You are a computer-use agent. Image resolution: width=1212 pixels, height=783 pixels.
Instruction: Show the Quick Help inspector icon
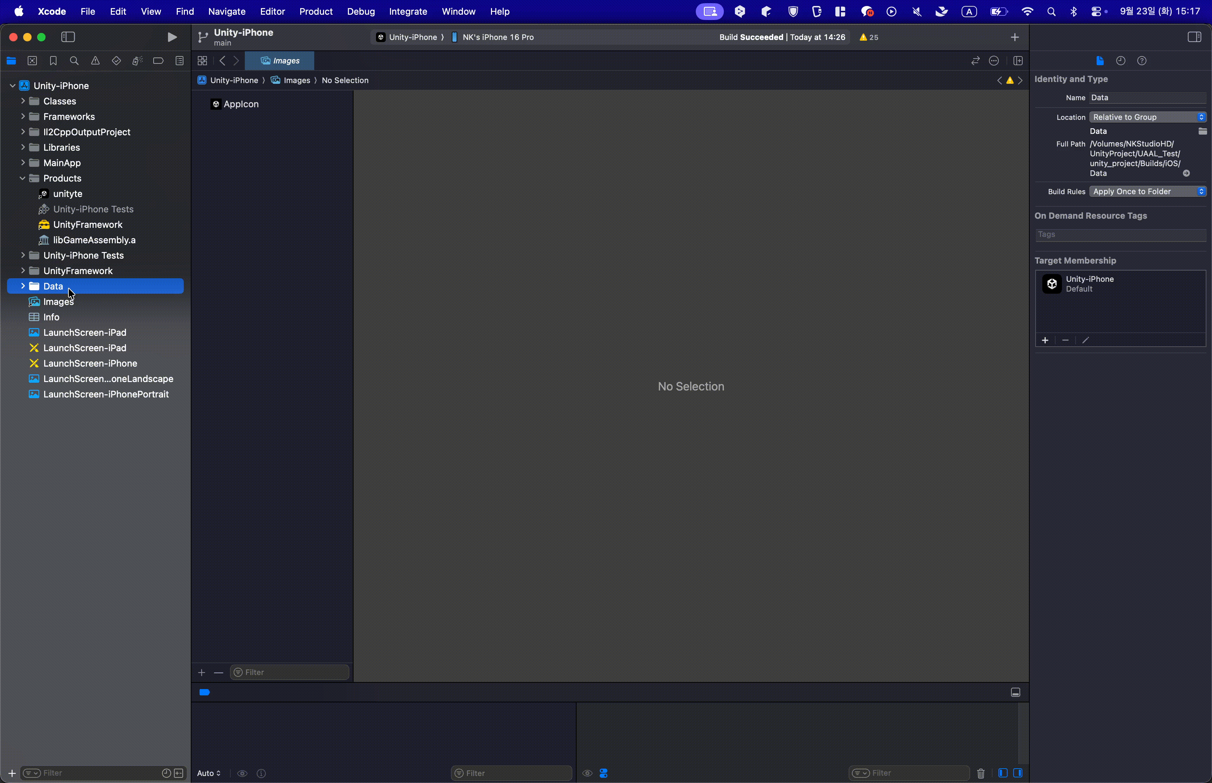pyautogui.click(x=1142, y=61)
